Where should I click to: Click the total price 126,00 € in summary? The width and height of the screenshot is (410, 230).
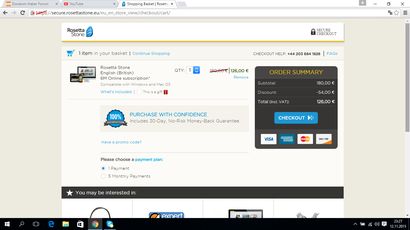(x=326, y=102)
